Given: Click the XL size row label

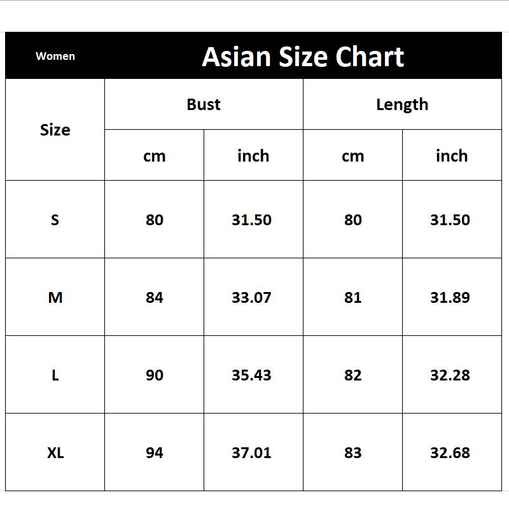Looking at the screenshot, I should tap(55, 452).
